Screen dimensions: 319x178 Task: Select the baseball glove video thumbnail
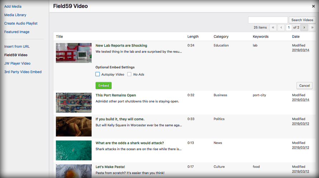click(74, 126)
